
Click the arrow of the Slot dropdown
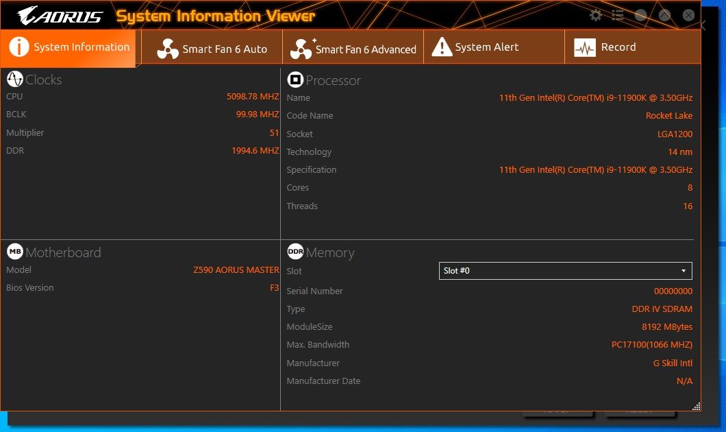click(x=684, y=271)
